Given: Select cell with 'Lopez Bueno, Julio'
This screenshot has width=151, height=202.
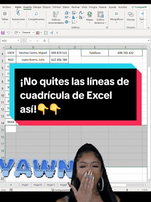Looking at the screenshot, I should click(33, 59).
